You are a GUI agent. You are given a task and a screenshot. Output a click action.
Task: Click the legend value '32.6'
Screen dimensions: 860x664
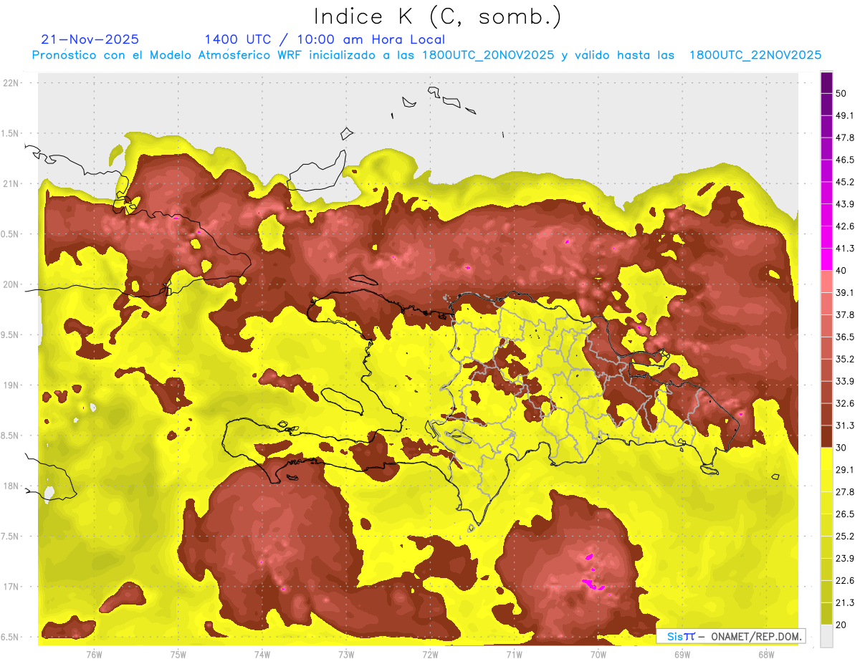tap(845, 403)
